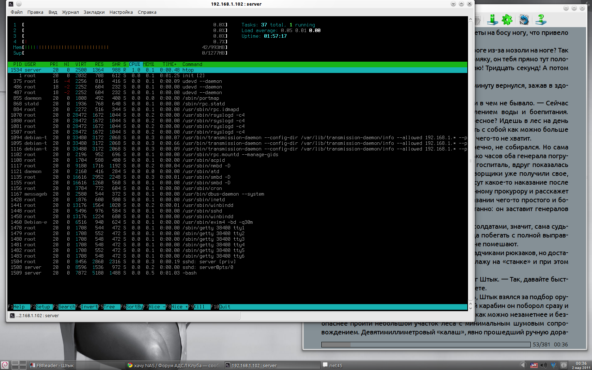Open the volume control in system tray
This screenshot has height=370, width=592.
click(x=544, y=365)
